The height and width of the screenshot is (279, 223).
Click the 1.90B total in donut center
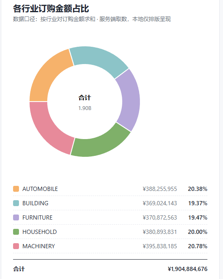(85, 108)
